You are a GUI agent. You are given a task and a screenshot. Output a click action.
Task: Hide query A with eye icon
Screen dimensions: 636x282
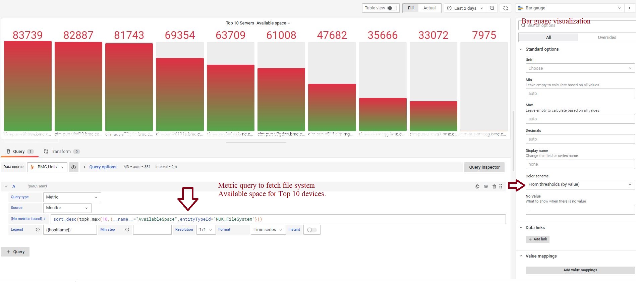click(x=486, y=186)
